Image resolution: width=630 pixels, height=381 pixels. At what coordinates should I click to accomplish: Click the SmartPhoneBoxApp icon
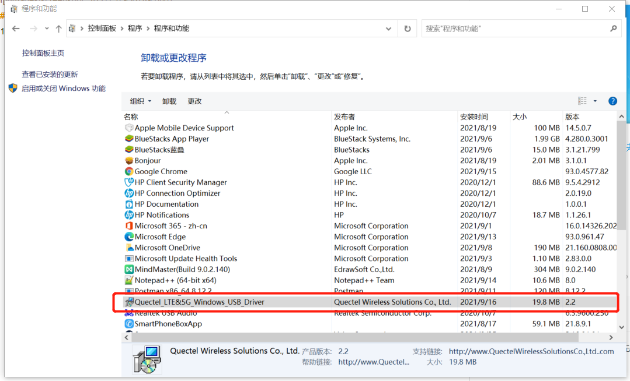point(129,324)
